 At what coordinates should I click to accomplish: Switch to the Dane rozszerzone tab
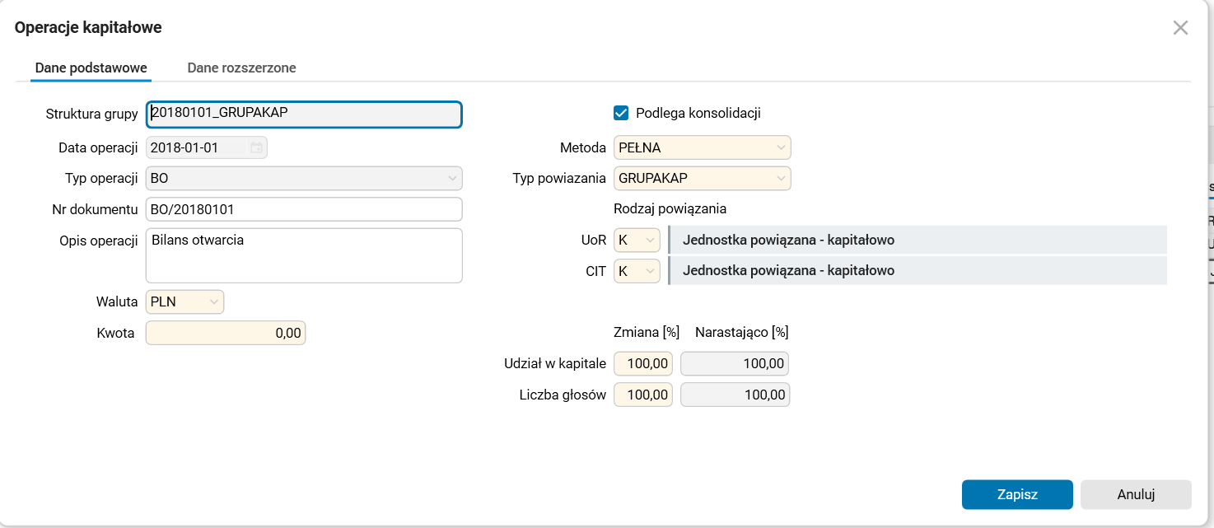click(241, 68)
